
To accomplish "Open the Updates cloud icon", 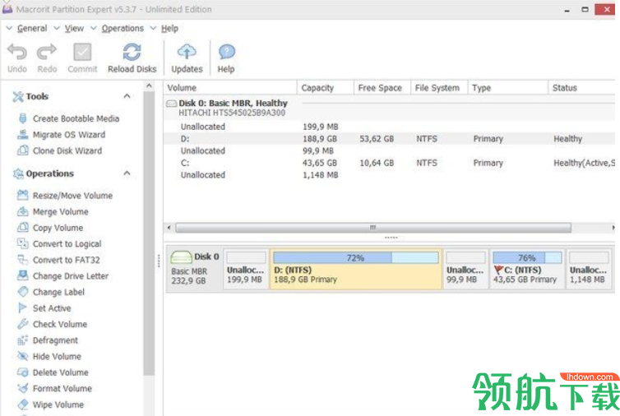I will pos(187,52).
